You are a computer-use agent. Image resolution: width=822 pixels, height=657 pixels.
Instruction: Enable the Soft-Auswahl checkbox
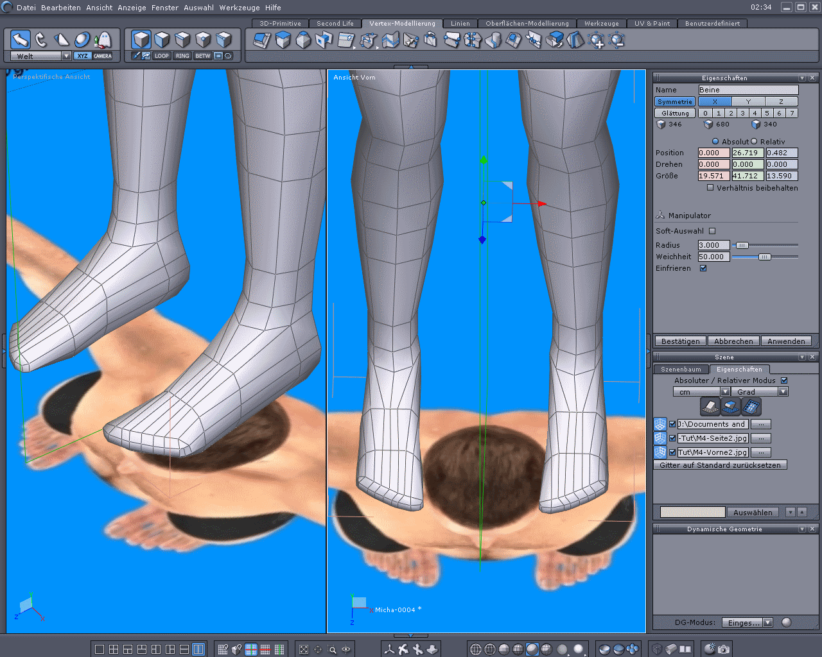tap(712, 231)
